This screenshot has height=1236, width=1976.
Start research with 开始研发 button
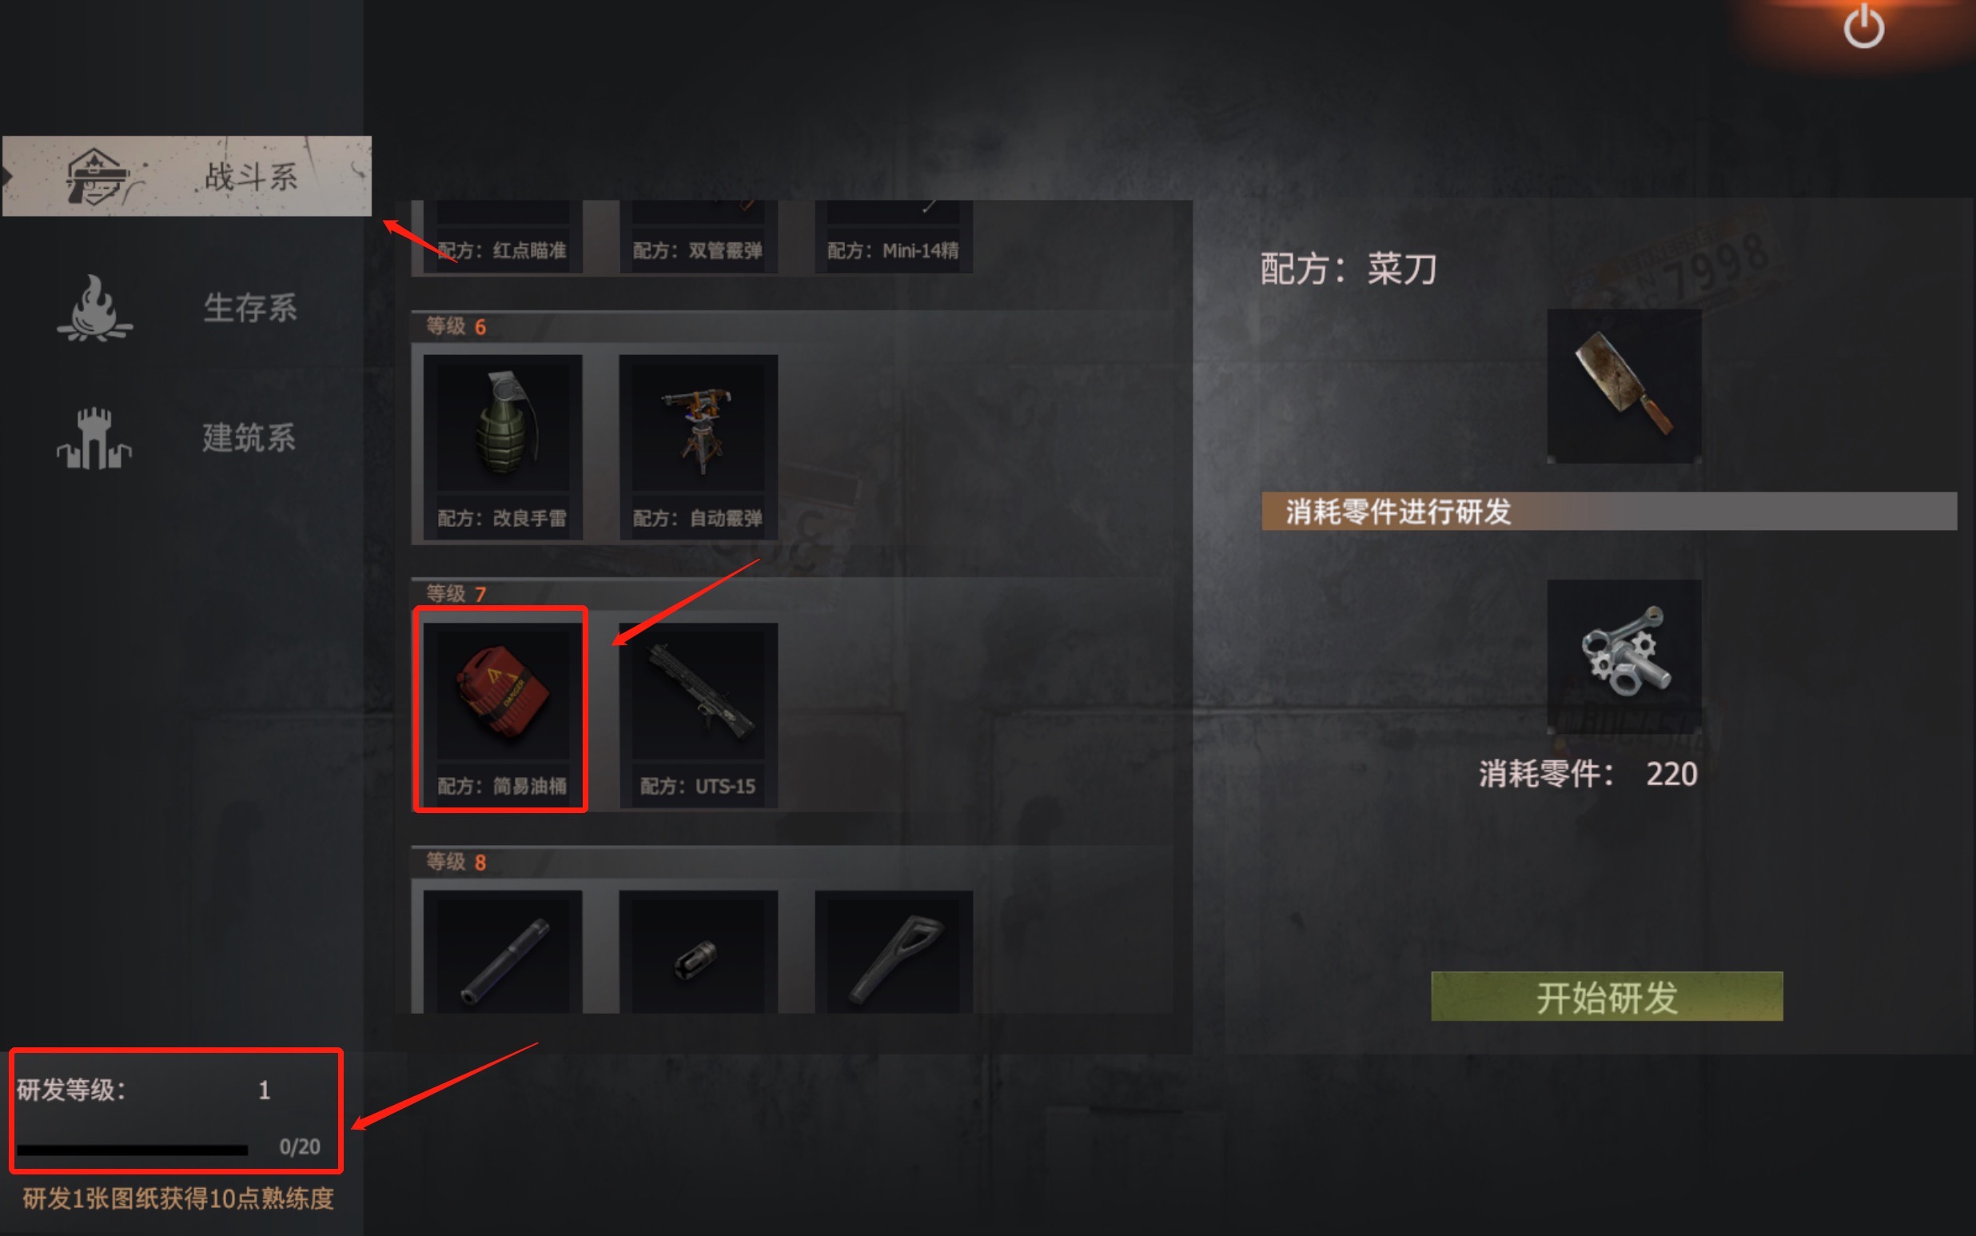click(x=1607, y=996)
